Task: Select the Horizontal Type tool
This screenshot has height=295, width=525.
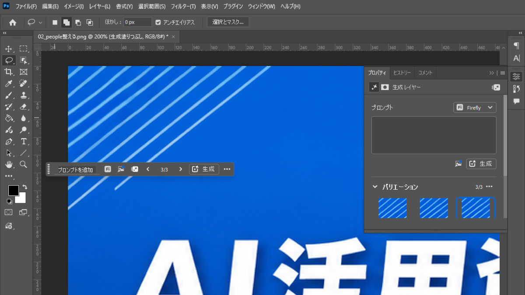Action: 23,142
